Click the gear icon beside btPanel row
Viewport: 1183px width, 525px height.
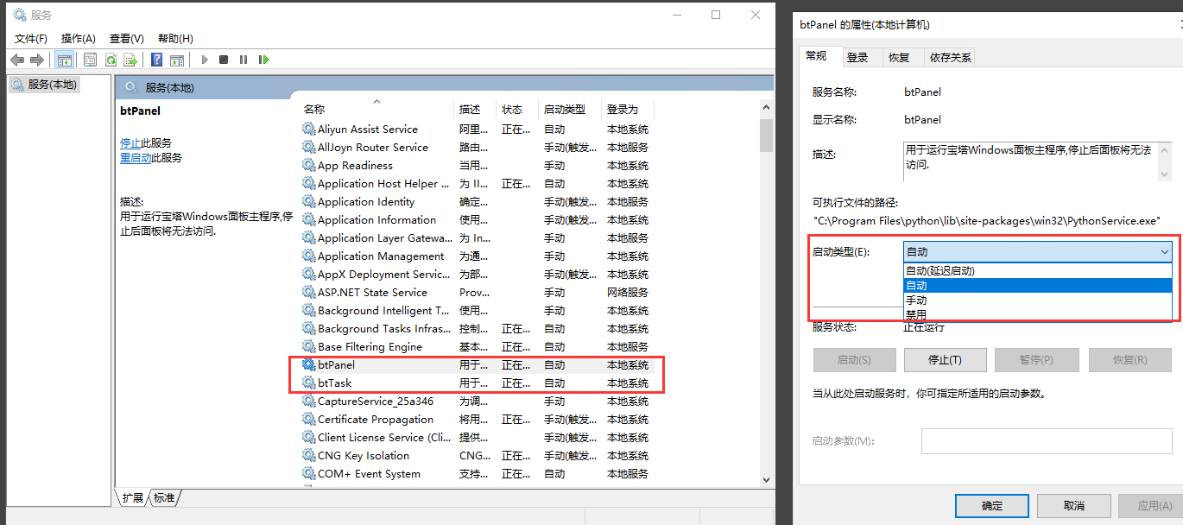(309, 364)
